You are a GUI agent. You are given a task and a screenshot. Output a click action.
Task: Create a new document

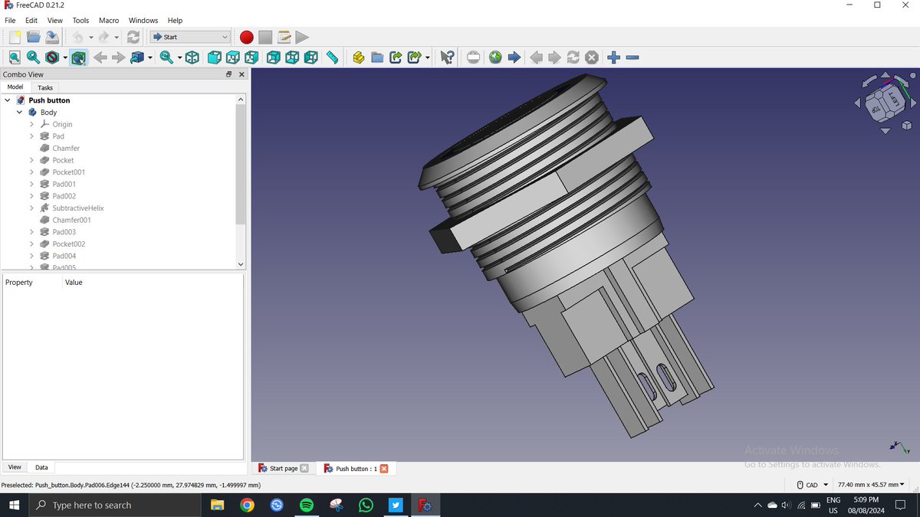pyautogui.click(x=15, y=37)
